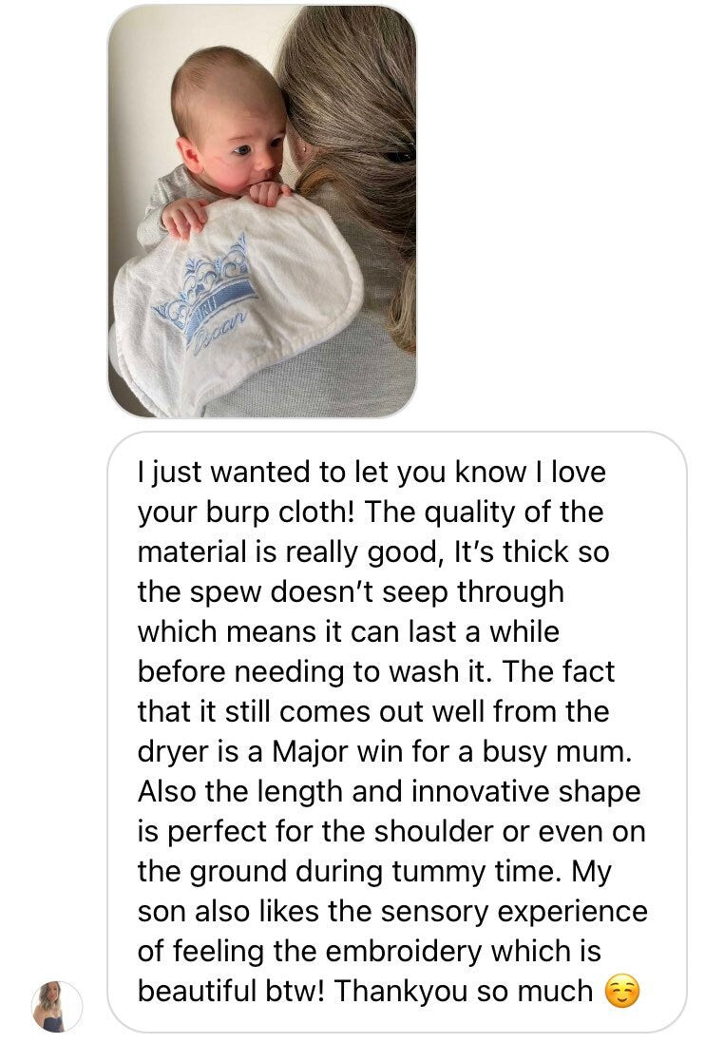Click the word "dryer" in the message

173,752
